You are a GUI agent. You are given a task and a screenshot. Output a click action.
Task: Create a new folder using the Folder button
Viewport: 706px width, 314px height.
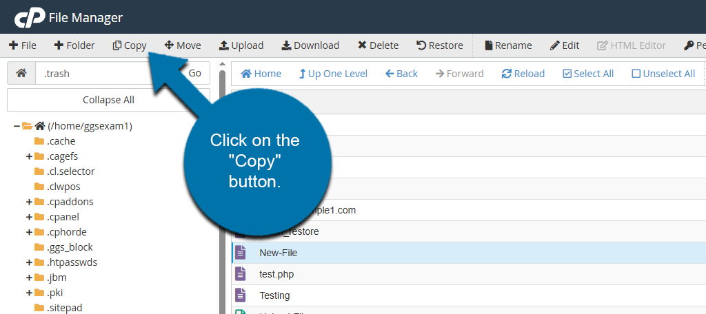click(74, 45)
